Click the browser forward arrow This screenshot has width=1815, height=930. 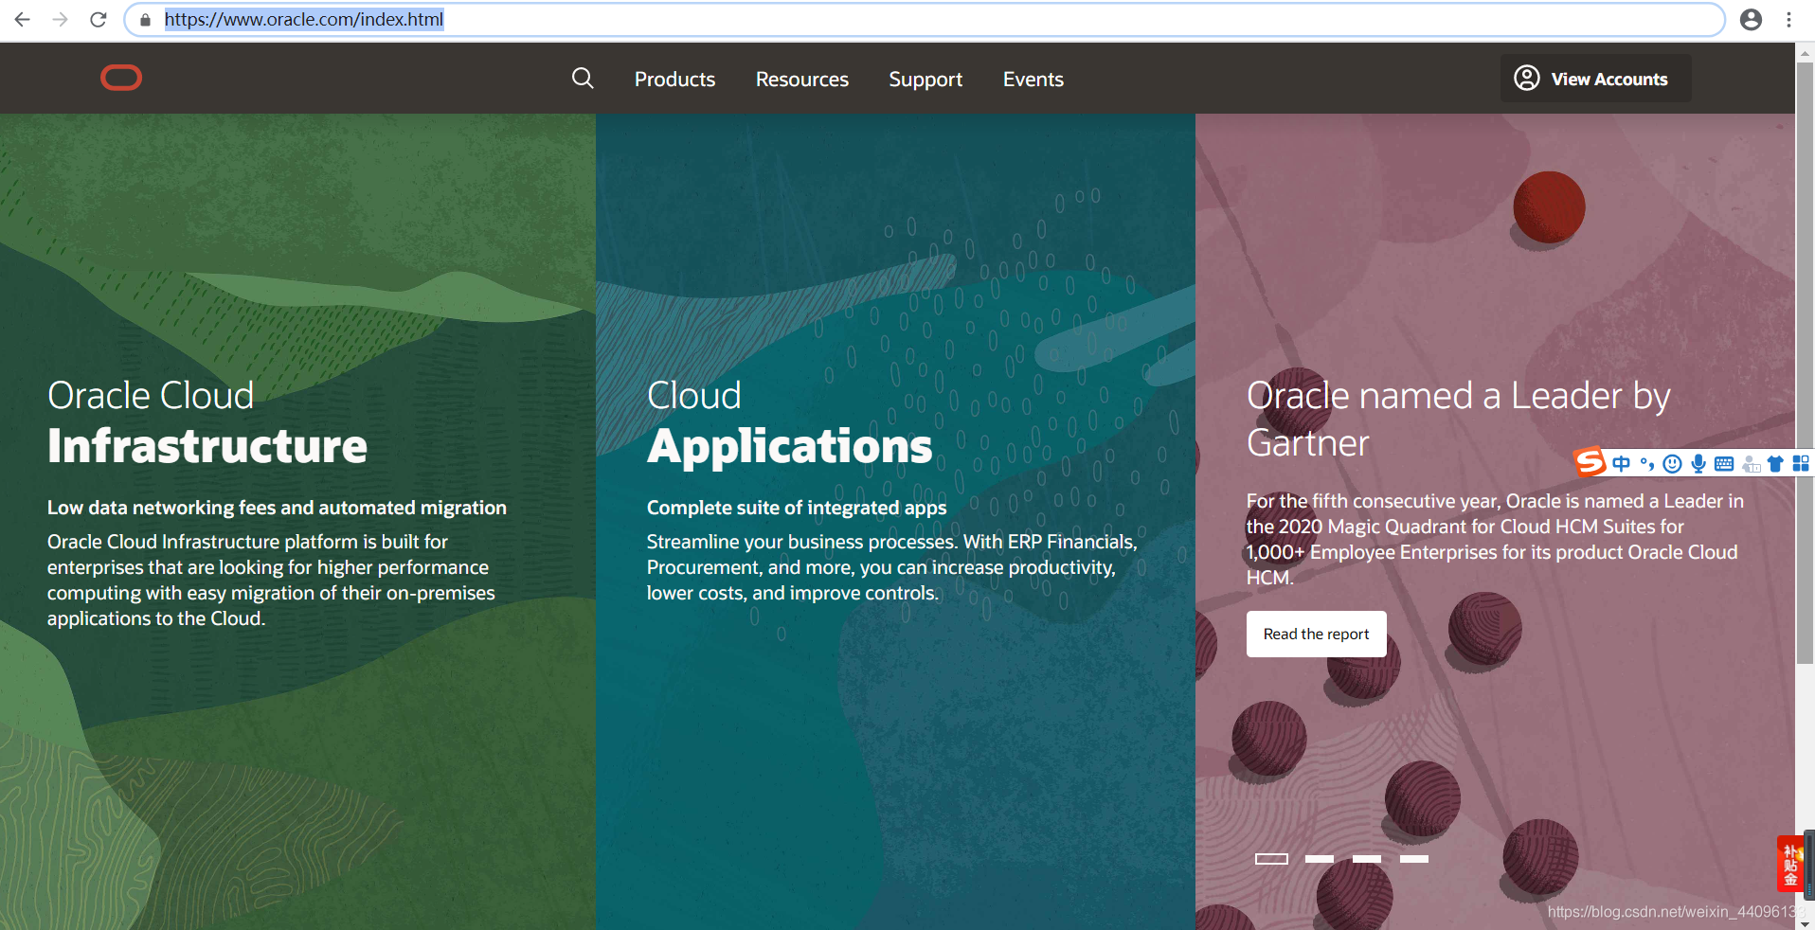pyautogui.click(x=60, y=19)
